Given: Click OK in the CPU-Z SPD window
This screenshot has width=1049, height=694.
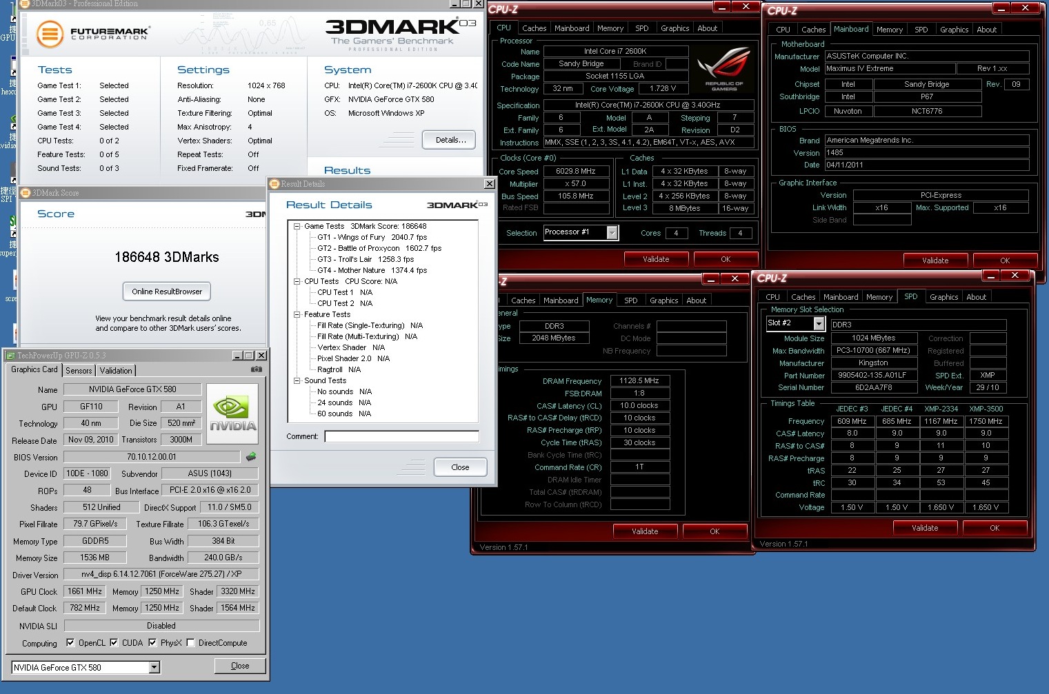Looking at the screenshot, I should point(995,528).
